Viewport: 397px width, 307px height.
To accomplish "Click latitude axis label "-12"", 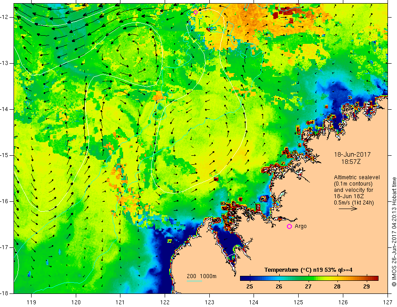I will coord(5,17).
